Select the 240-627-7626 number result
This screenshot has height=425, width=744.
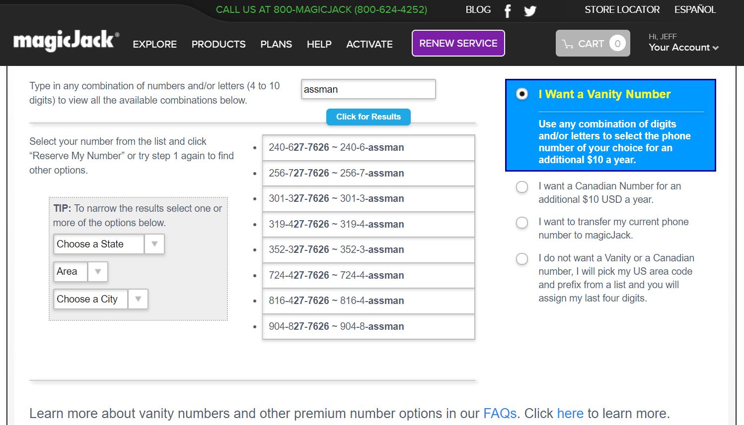pyautogui.click(x=368, y=148)
